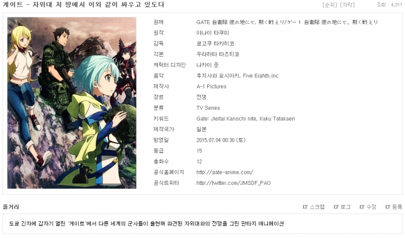This screenshot has width=405, height=238.
Task: Click original author 야나이 타쿠미
Action: [212, 33]
